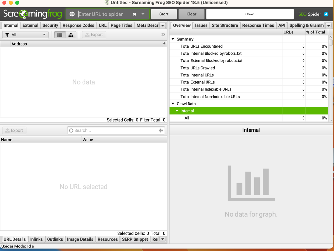
Task: Click the Name column header
Action: (x=41, y=140)
